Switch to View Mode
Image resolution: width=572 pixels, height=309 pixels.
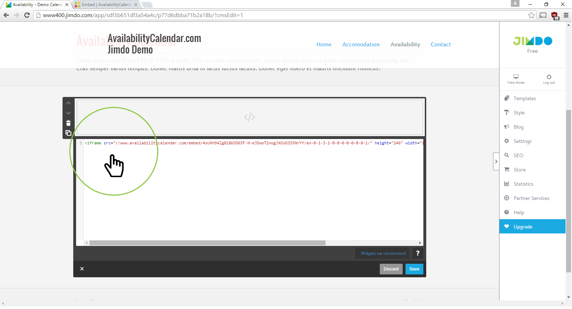tap(516, 79)
